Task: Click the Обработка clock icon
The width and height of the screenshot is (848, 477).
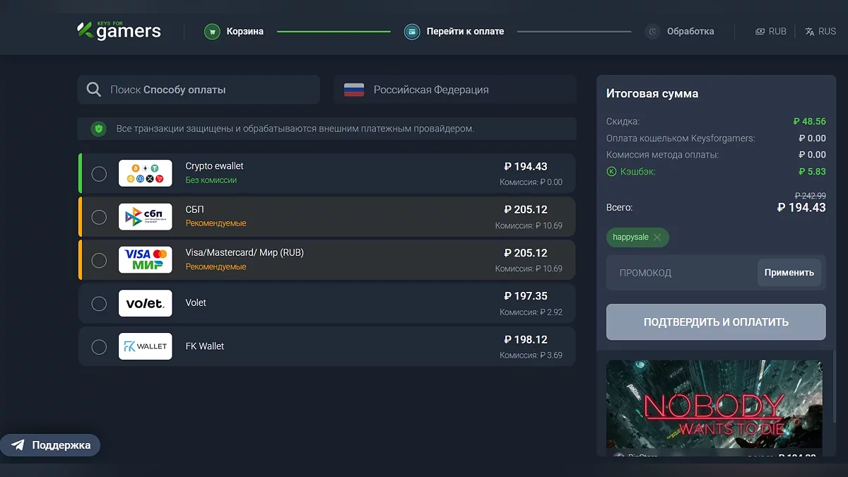Action: click(x=652, y=32)
